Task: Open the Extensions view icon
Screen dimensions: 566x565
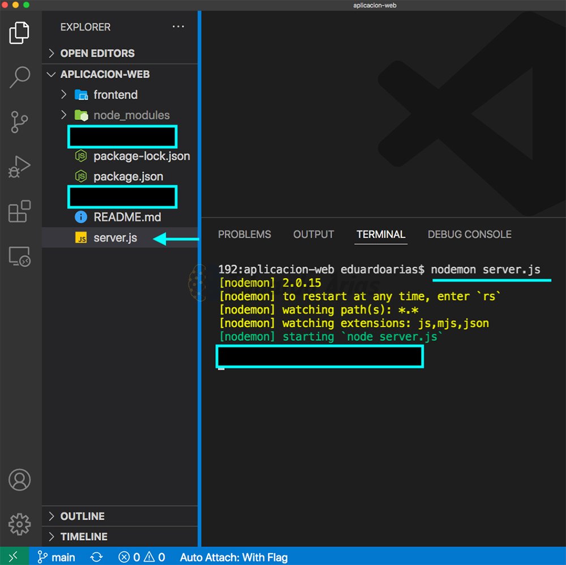Action: click(x=19, y=211)
